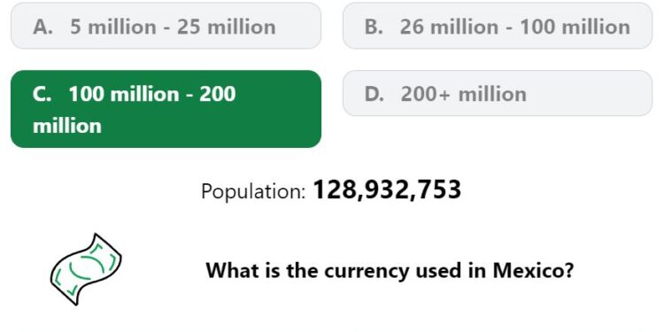Click the "100 million - 200" text line

point(152,94)
